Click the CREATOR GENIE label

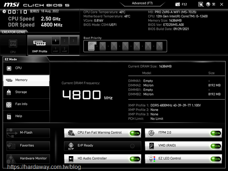click(x=14, y=32)
